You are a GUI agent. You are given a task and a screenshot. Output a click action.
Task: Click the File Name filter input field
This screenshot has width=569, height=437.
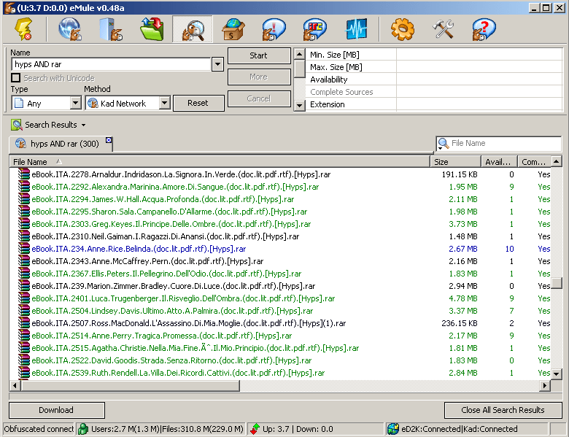point(506,144)
